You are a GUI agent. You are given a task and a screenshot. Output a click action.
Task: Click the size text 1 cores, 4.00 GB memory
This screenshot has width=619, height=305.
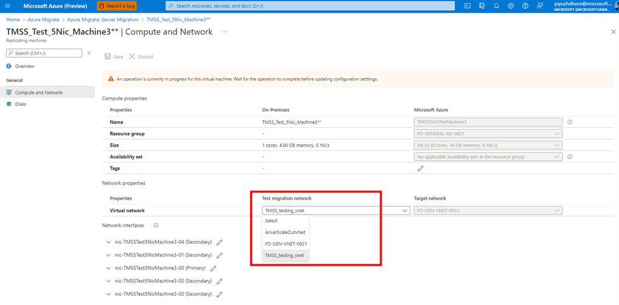tap(296, 145)
